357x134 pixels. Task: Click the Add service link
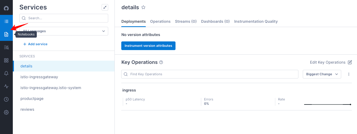(35, 44)
